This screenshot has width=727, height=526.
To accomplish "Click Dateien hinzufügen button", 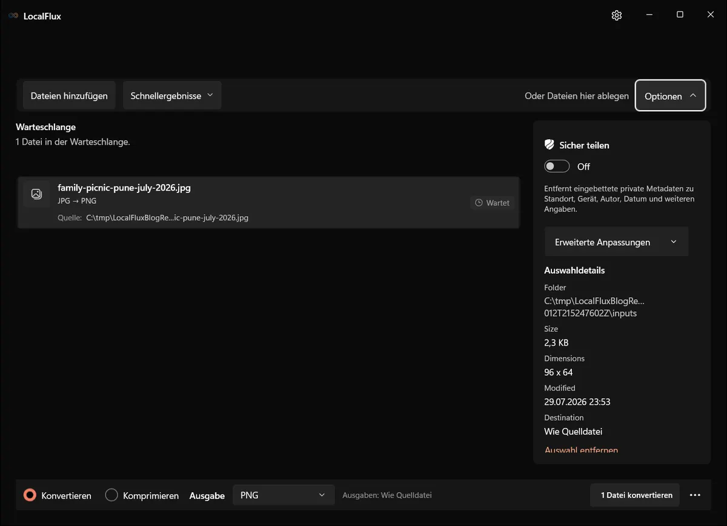I will [x=69, y=96].
